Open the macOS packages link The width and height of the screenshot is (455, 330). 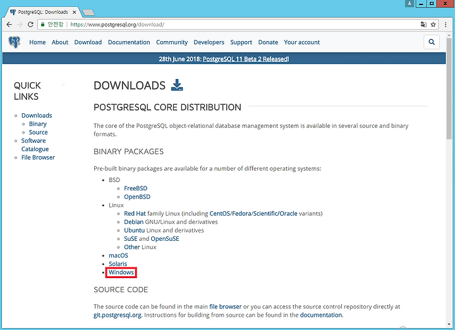(x=118, y=255)
